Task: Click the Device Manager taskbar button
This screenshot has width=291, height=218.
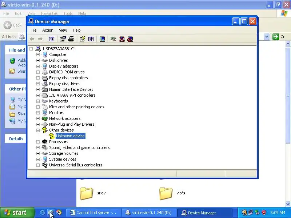Action: (205, 213)
